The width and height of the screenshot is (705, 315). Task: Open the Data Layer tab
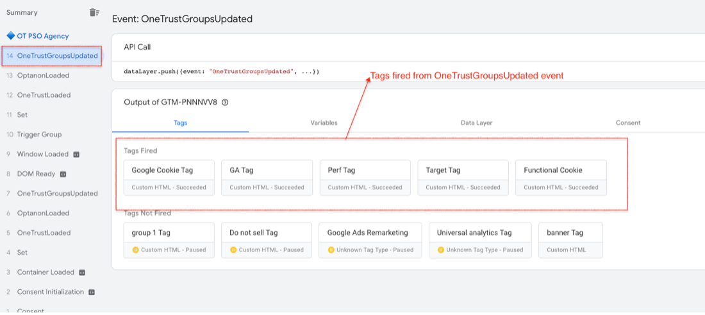pyautogui.click(x=476, y=123)
